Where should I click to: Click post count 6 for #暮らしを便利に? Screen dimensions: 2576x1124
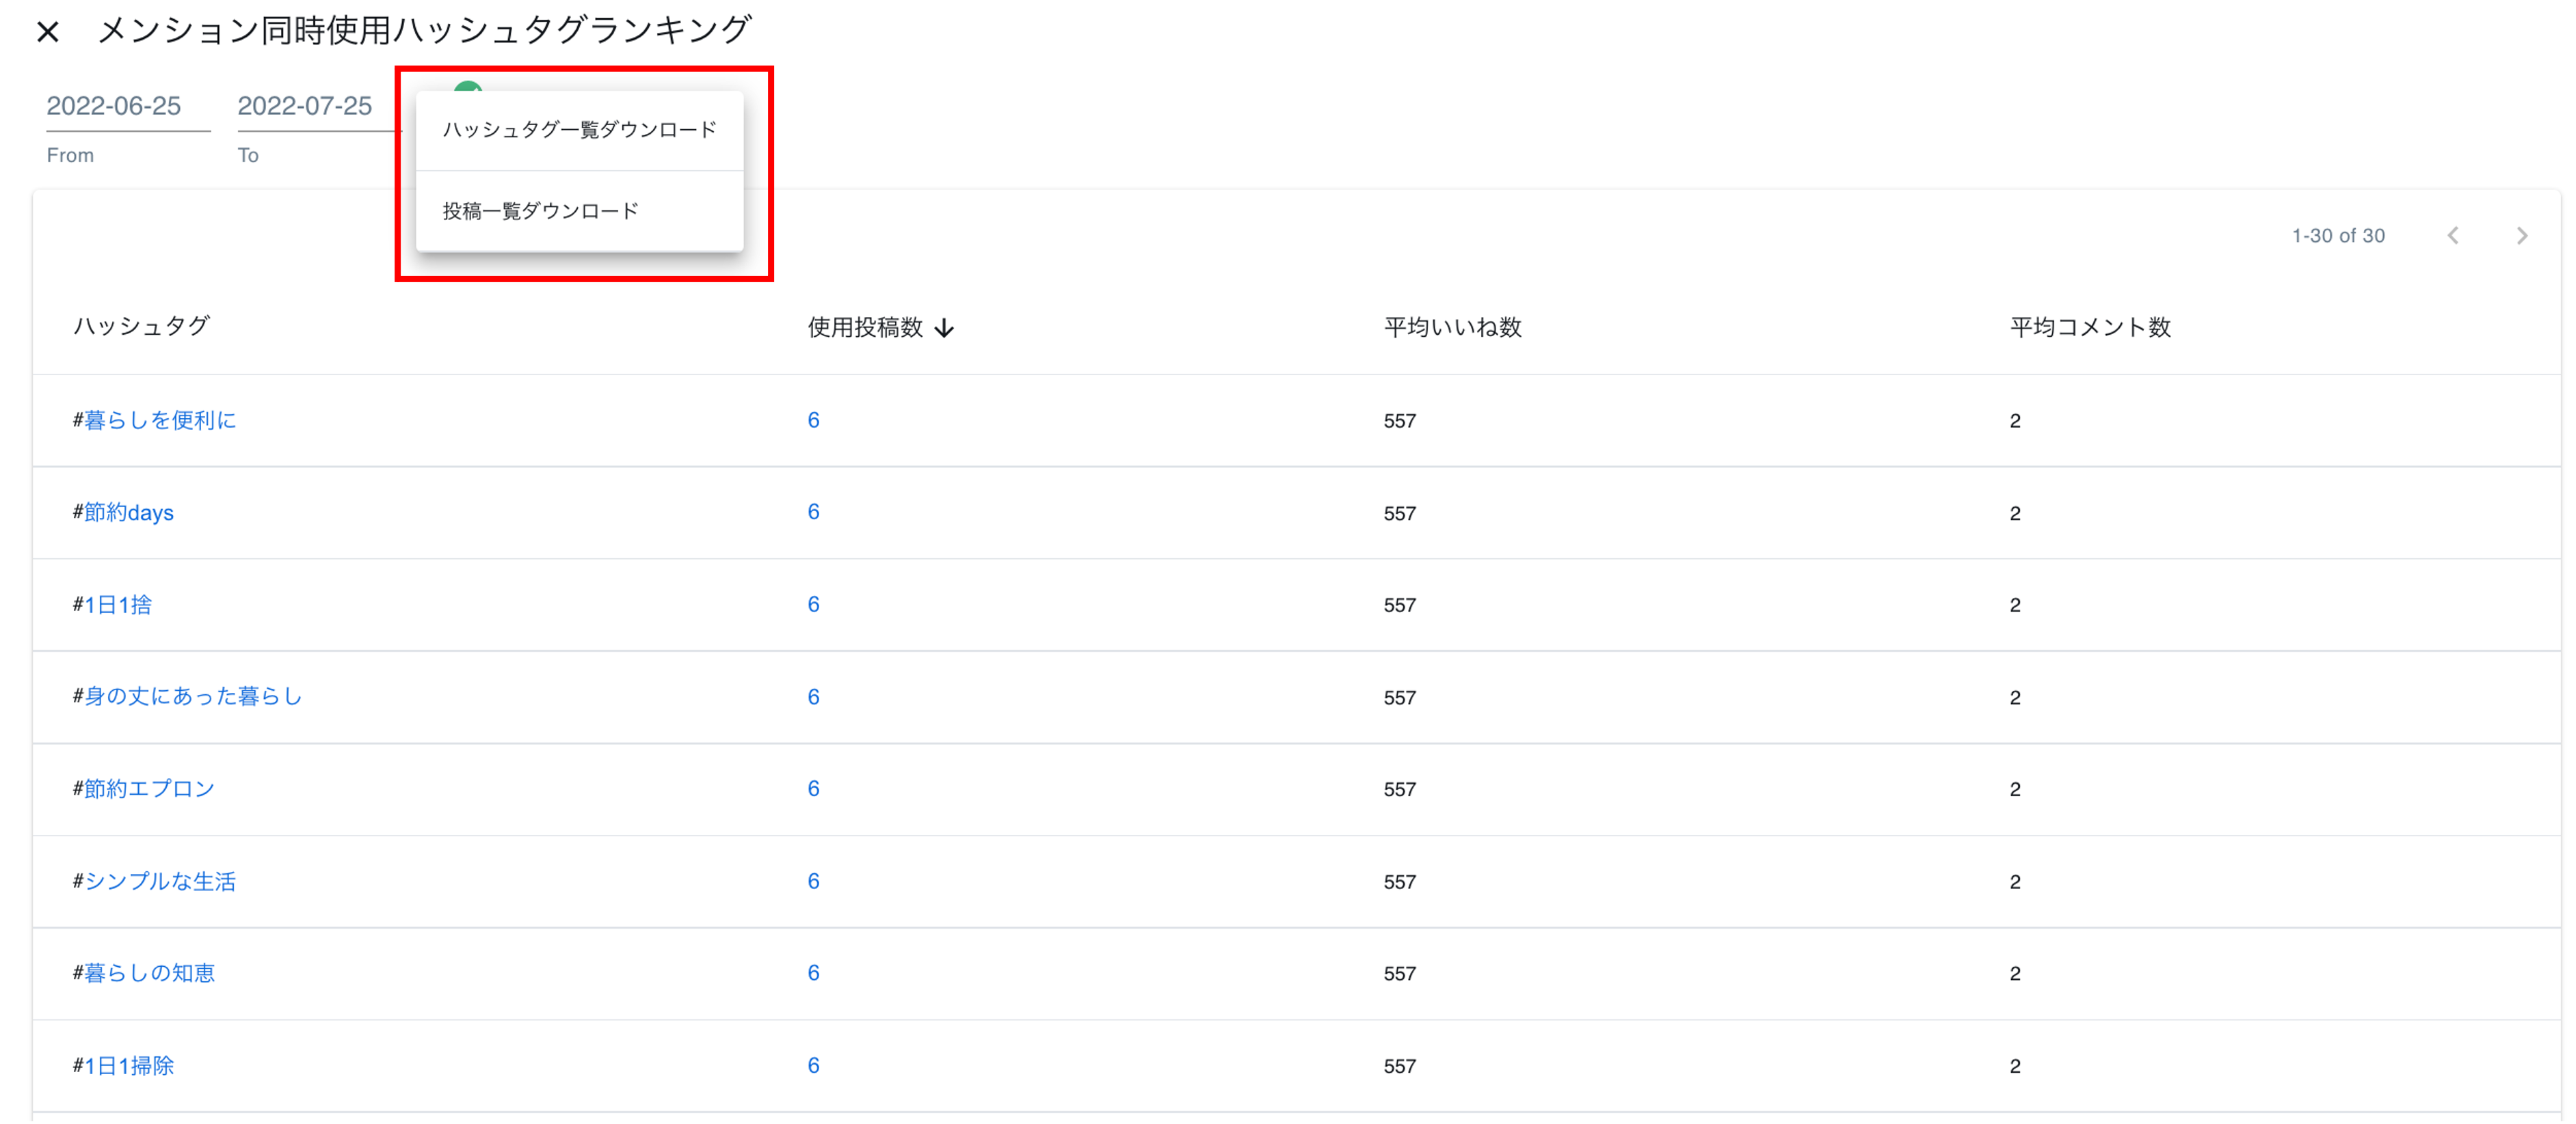[x=813, y=421]
